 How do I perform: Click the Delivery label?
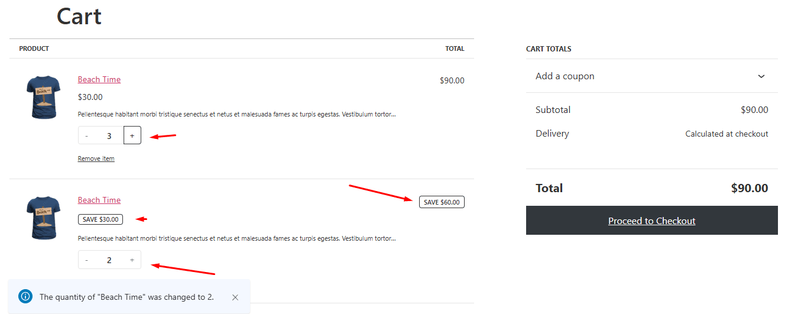pos(552,134)
